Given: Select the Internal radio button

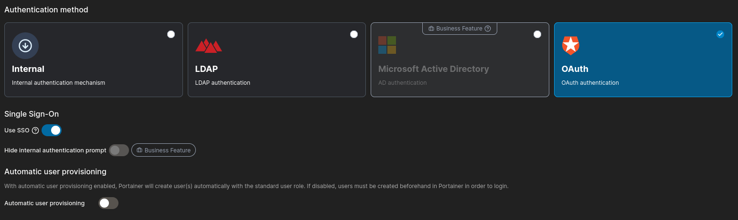Looking at the screenshot, I should [171, 34].
